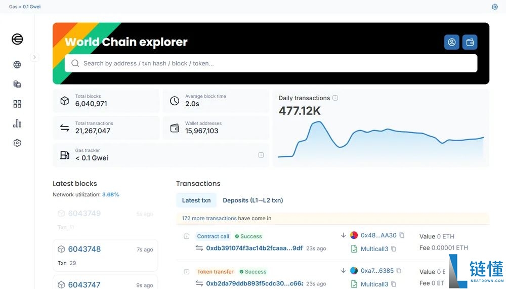Click the Total transactions value 21,267,047
The height and width of the screenshot is (289, 506).
(x=93, y=131)
